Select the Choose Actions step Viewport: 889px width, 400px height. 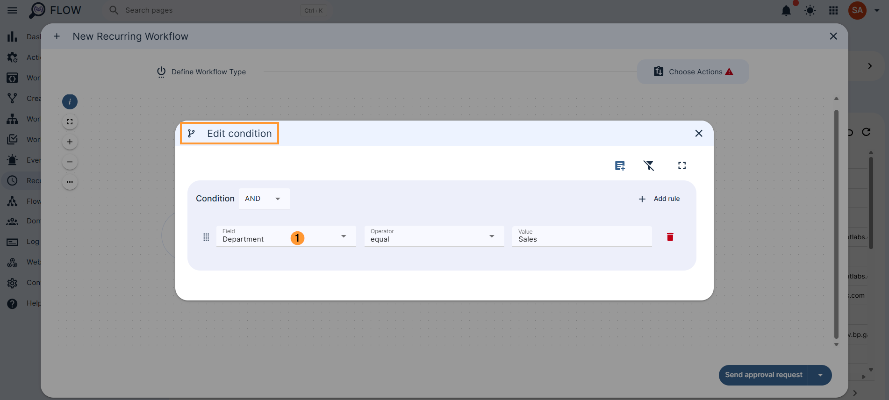(x=693, y=71)
